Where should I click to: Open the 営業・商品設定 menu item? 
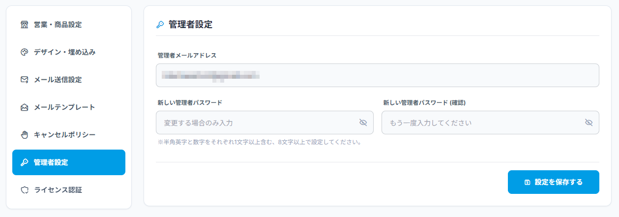tap(69, 25)
